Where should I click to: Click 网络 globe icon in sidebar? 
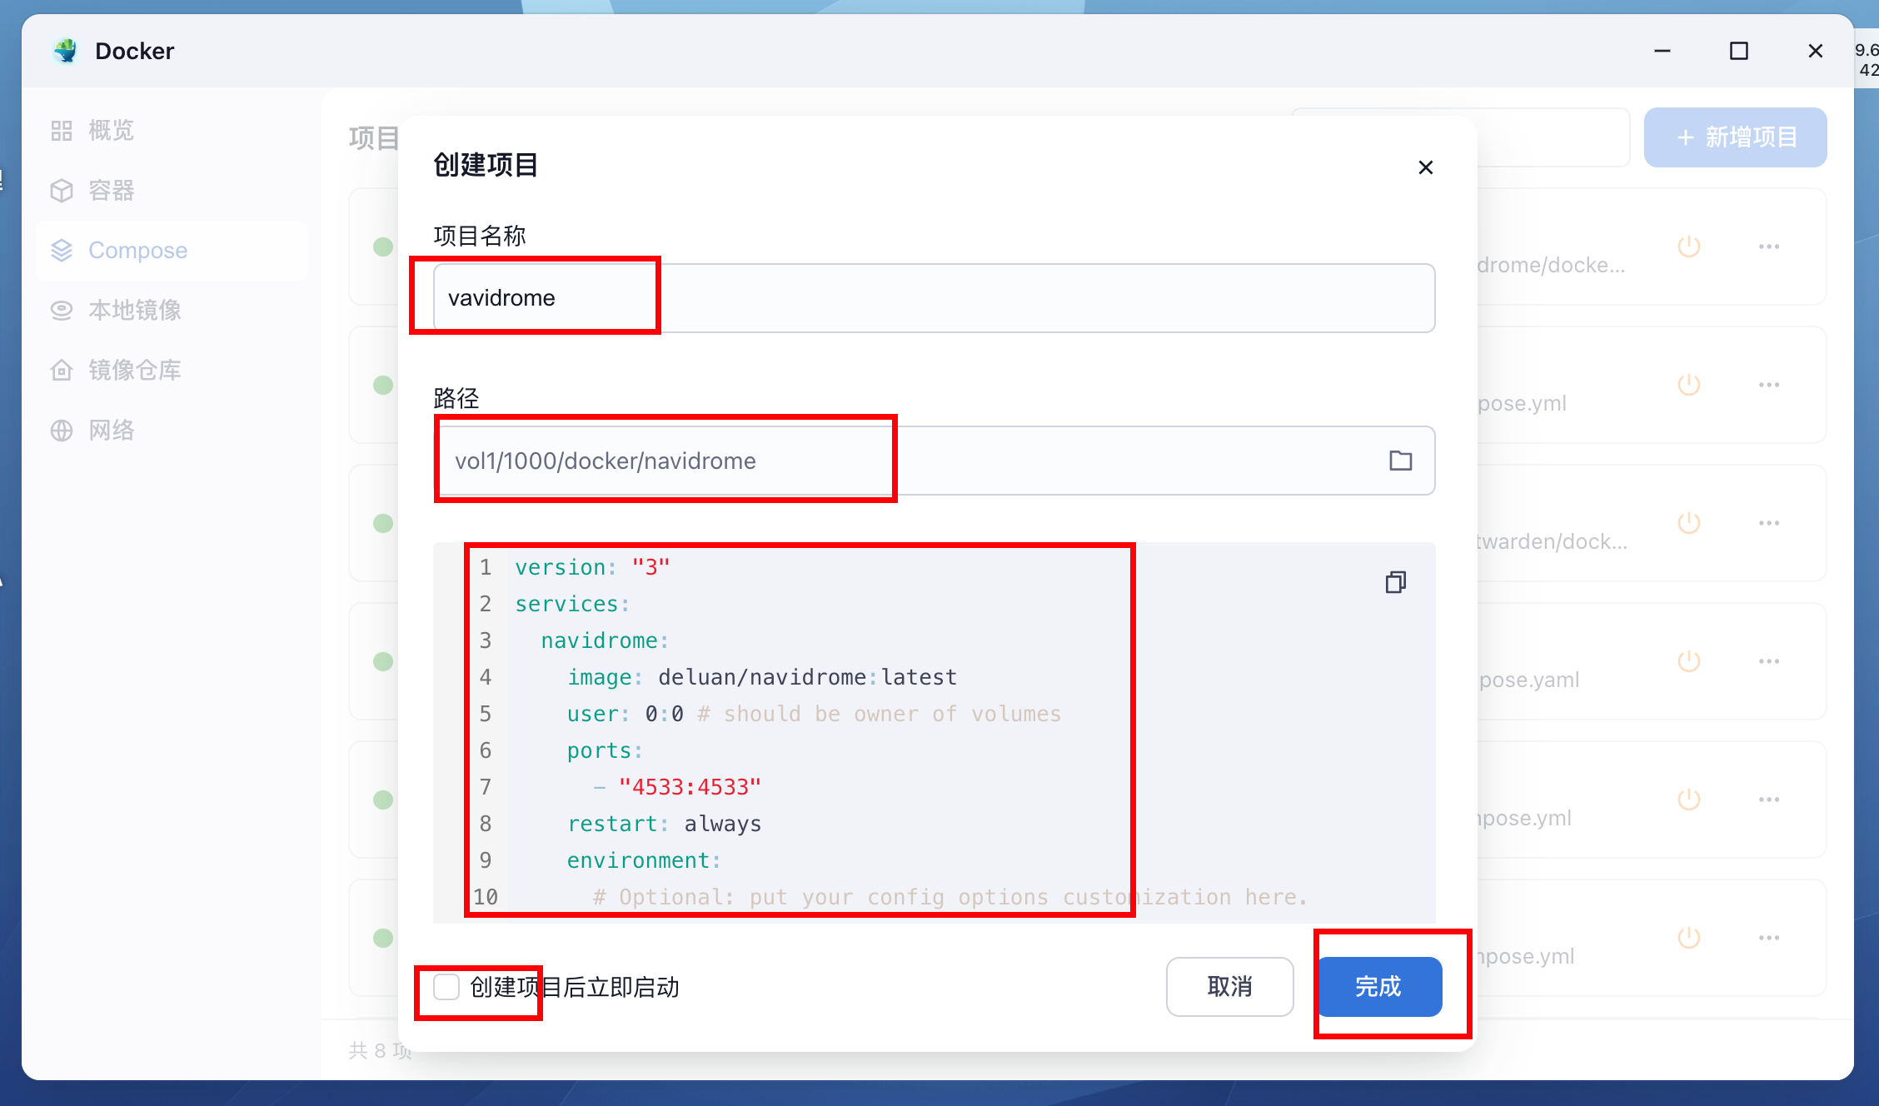click(62, 431)
